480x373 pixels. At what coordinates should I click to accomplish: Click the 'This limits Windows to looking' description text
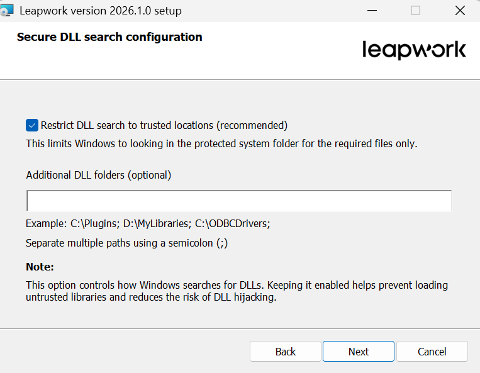tap(221, 143)
